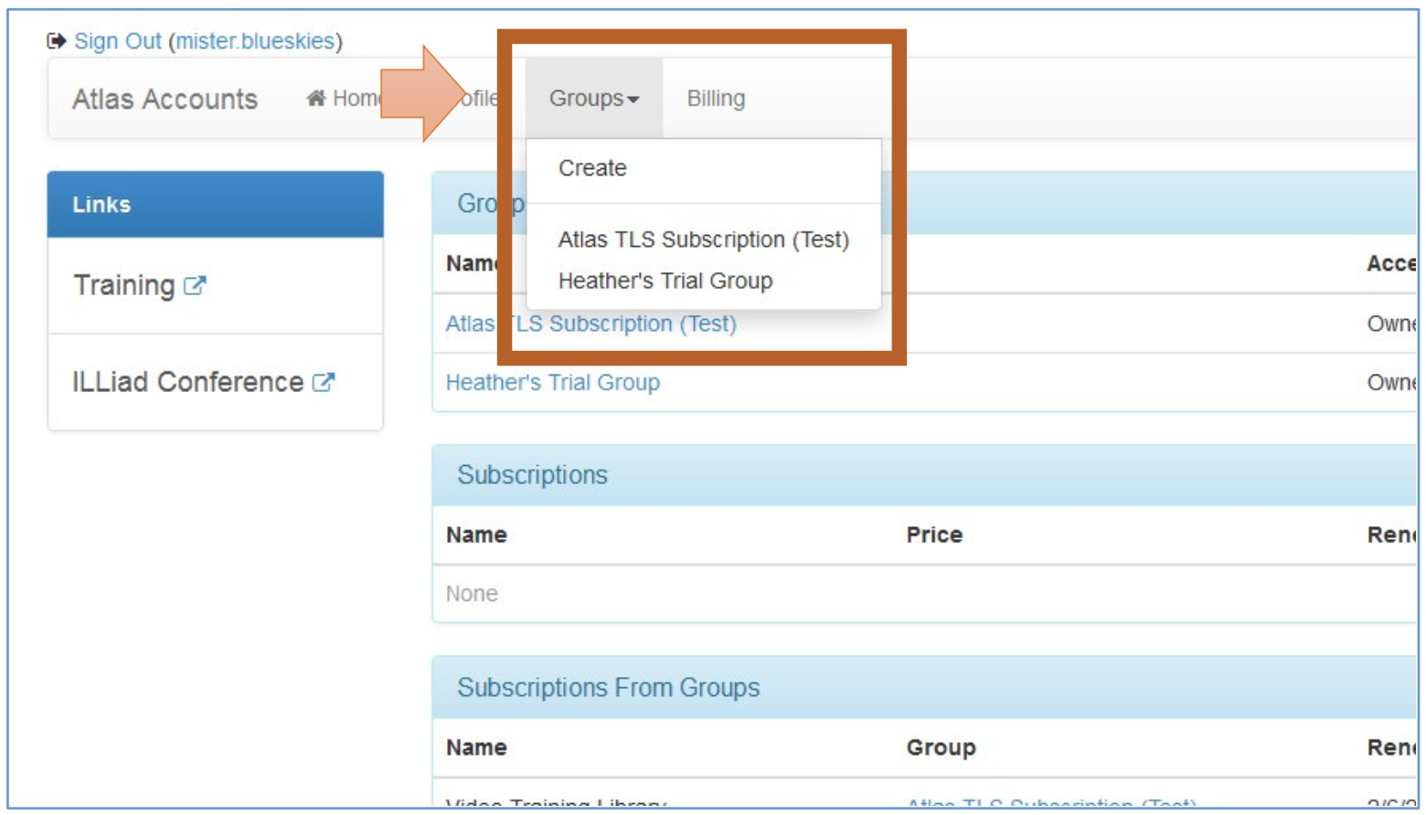Open Heather's Trial Group table link
This screenshot has height=815, width=1426.
click(x=552, y=383)
